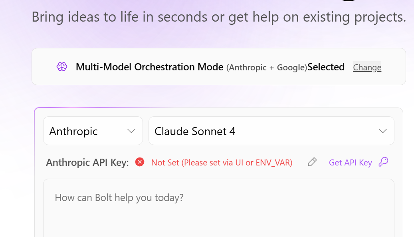414x237 pixels.
Task: Click the pencil icon to edit API key
Action: pos(312,162)
